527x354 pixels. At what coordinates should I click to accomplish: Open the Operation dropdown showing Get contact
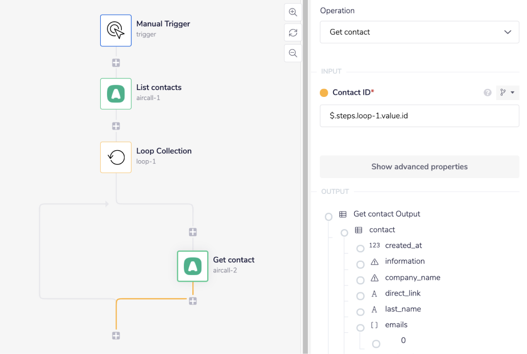tap(419, 32)
